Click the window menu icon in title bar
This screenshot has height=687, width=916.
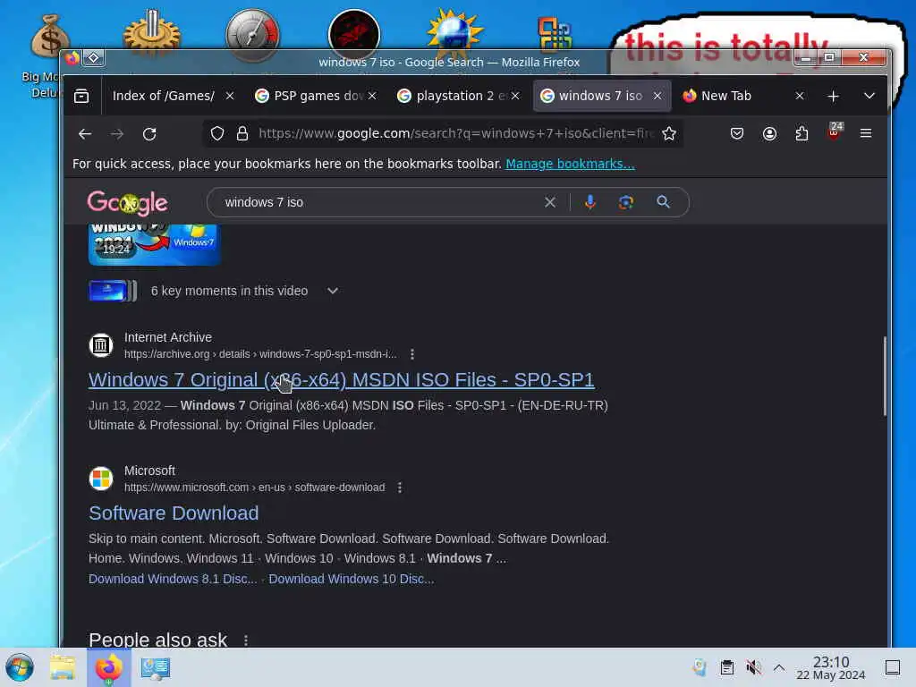(x=93, y=58)
